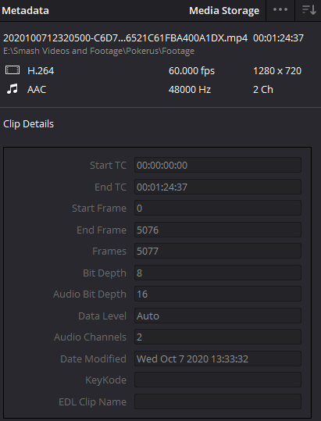This screenshot has width=321, height=421.
Task: Click the clip filename ending in A1DX.mp4
Action: 125,37
